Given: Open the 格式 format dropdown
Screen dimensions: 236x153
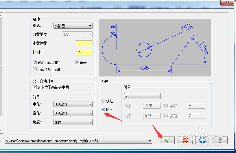Looking at the screenshot, I should tap(73, 26).
